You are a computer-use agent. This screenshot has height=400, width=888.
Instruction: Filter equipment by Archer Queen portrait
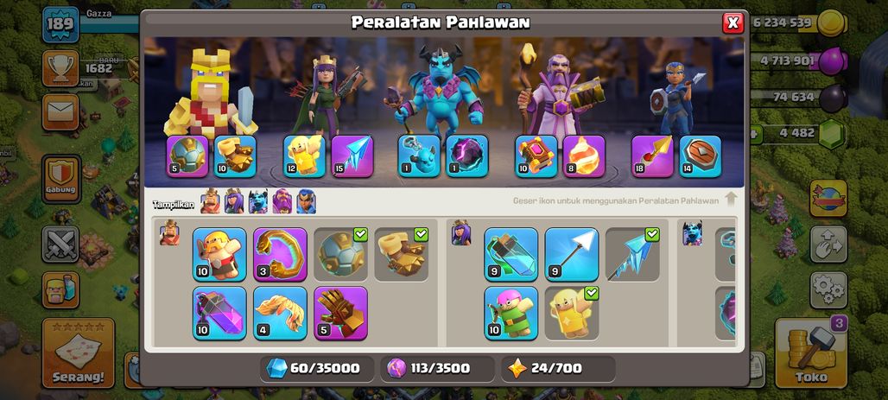click(234, 201)
